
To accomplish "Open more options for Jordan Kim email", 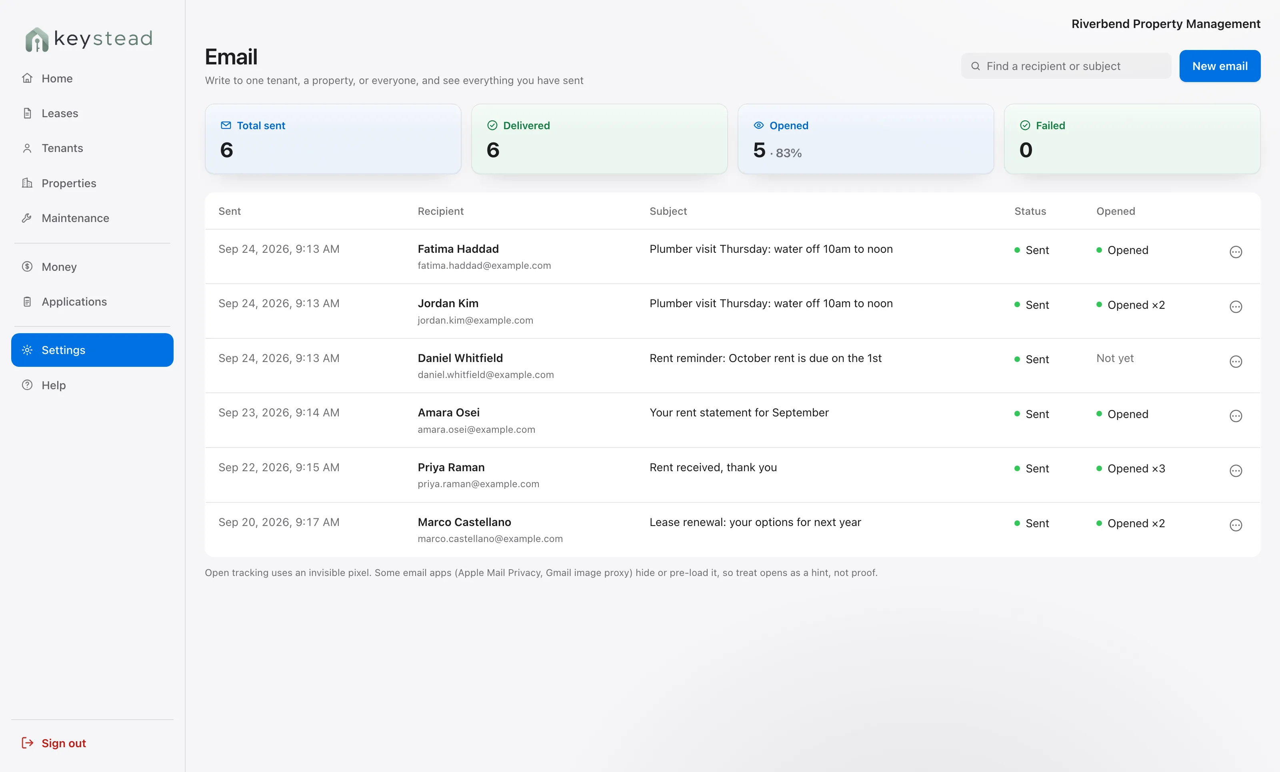I will point(1236,306).
